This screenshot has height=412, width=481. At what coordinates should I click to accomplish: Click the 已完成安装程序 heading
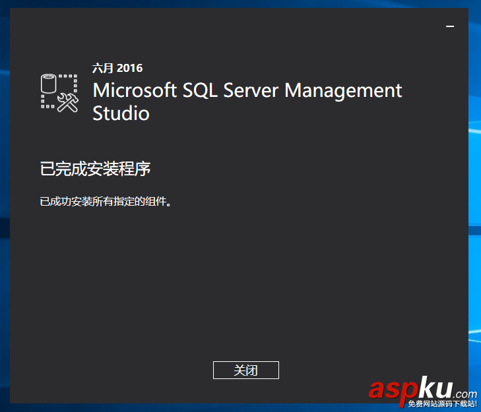pos(96,169)
